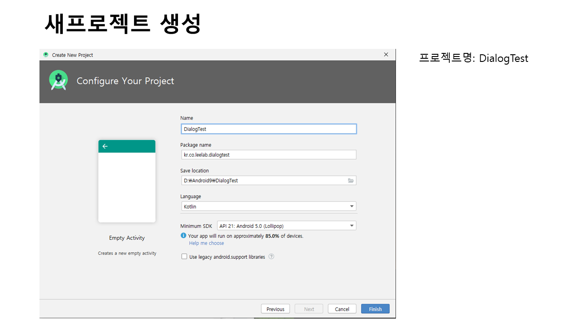The width and height of the screenshot is (574, 323).
Task: Click the Configure Your Project heading
Action: point(125,81)
